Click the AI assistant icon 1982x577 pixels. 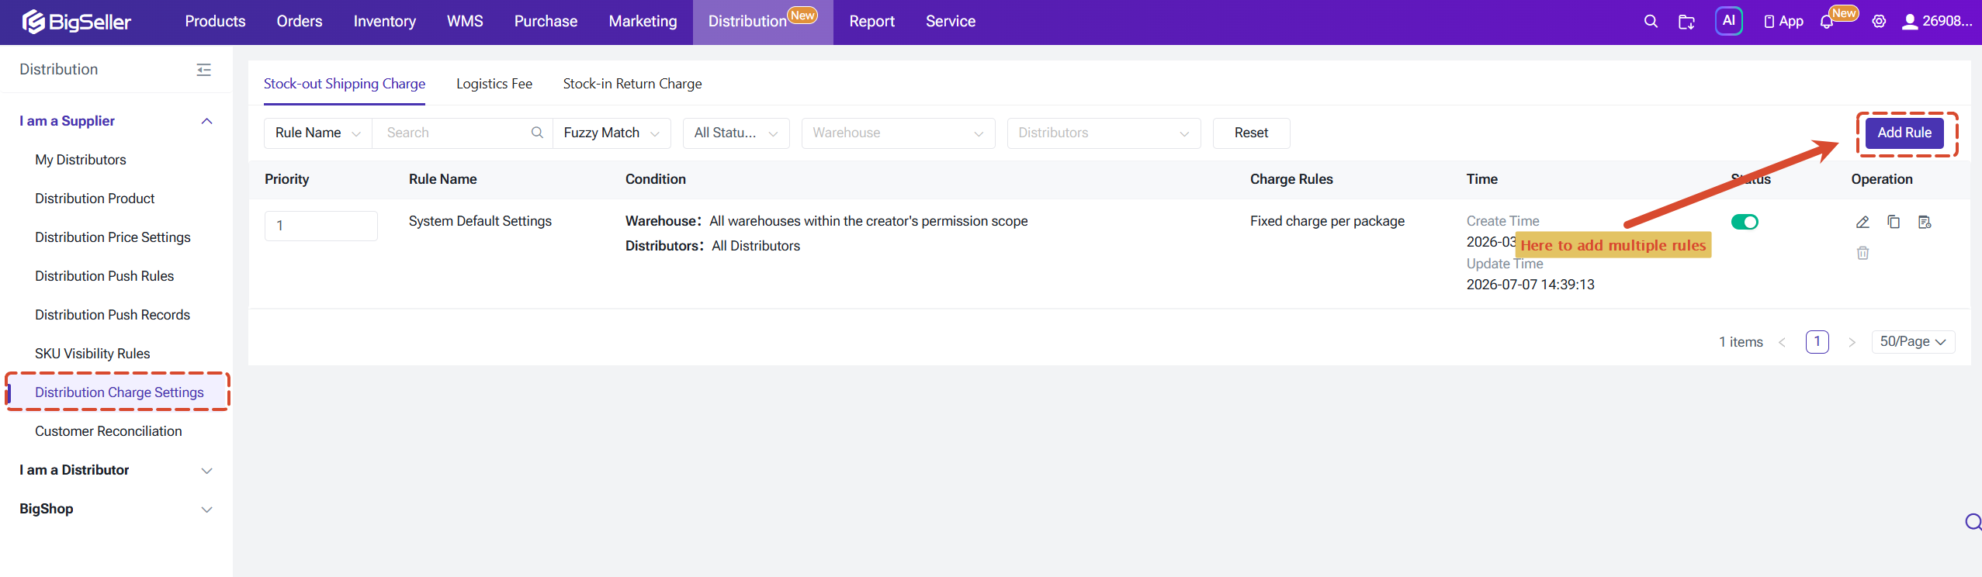[x=1729, y=21]
